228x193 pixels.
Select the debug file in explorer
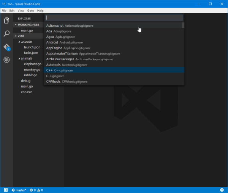26,81
